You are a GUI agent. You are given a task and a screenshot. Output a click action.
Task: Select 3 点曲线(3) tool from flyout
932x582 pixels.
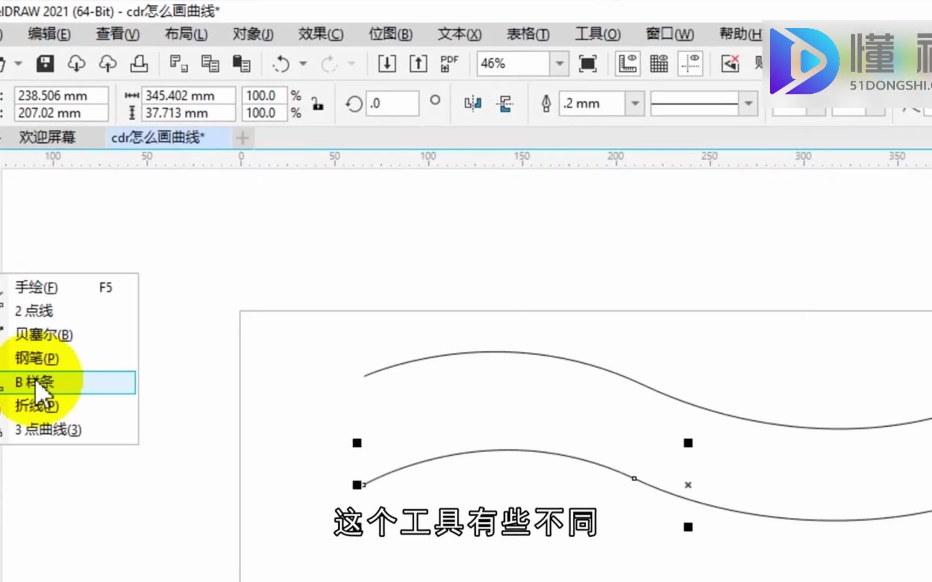click(x=70, y=429)
